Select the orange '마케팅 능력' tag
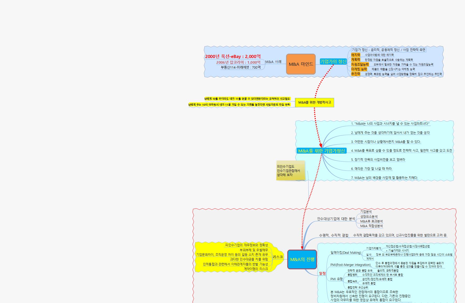Viewport: 465px width, 303px height. (x=359, y=69)
